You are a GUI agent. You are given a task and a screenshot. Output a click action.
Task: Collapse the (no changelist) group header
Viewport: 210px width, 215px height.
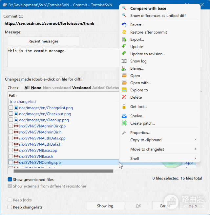tap(23, 102)
